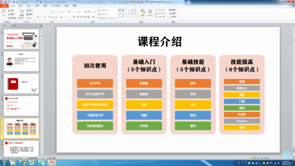Toggle Strikethrough formatting

[53, 17]
